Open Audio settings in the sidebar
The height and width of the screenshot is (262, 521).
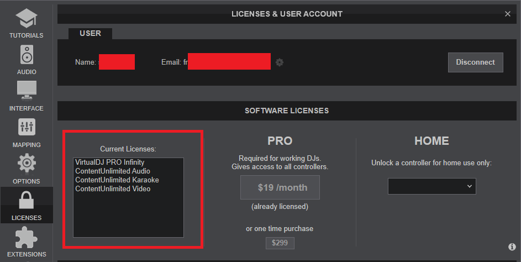[x=27, y=60]
